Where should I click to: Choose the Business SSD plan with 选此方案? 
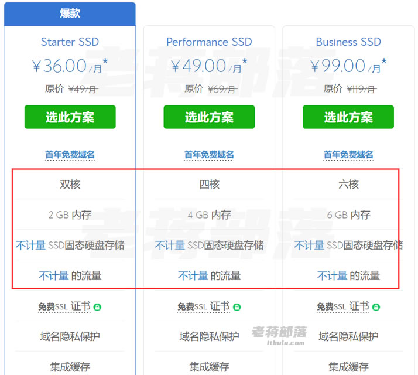pos(348,117)
